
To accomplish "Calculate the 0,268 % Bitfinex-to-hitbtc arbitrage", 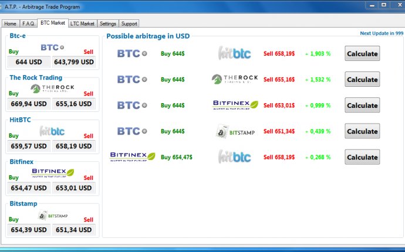I will (362, 157).
